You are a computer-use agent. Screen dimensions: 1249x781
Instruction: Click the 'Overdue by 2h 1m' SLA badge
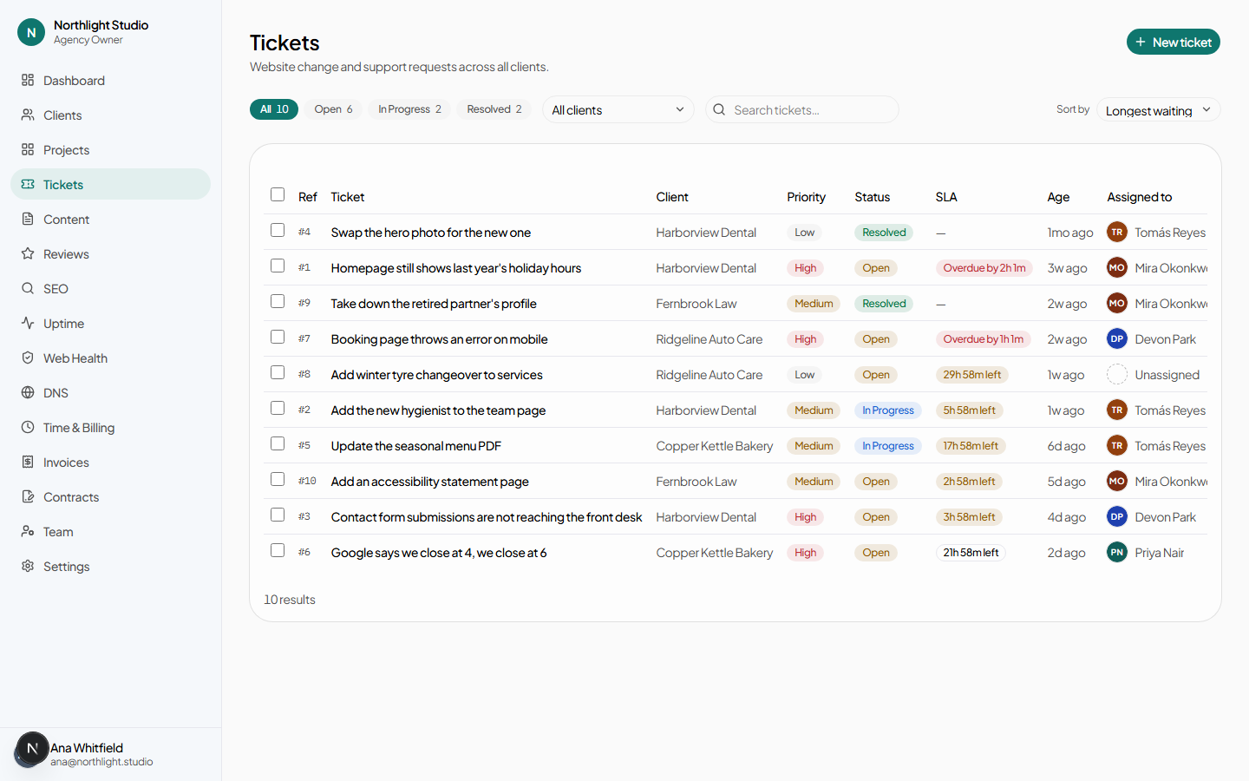[x=984, y=268]
